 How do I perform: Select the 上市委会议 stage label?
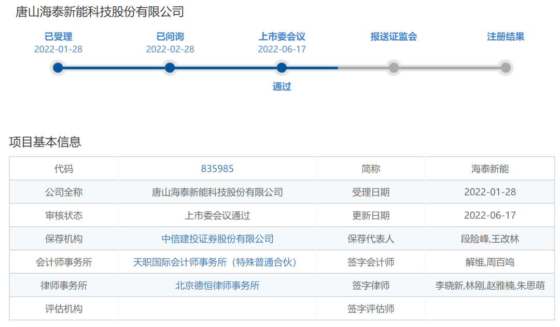tap(282, 37)
